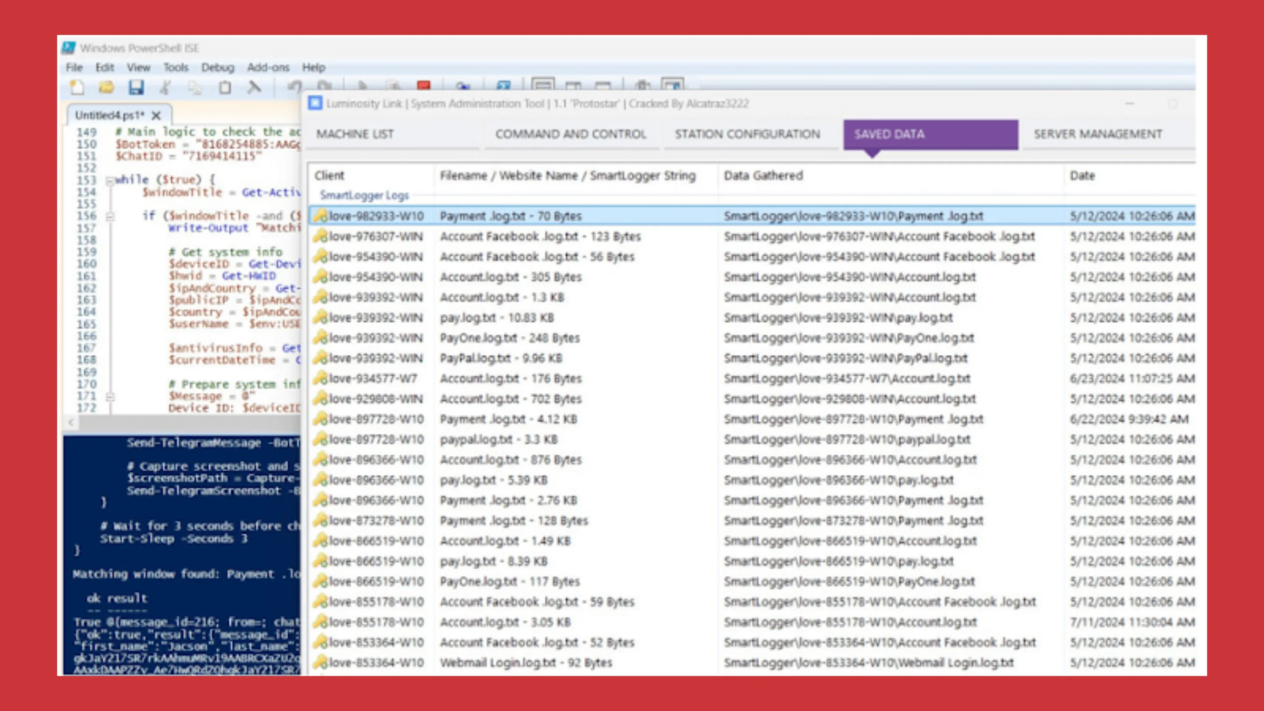The height and width of the screenshot is (711, 1264).
Task: Open the Edit menu in PowerShell ISE
Action: tap(104, 67)
